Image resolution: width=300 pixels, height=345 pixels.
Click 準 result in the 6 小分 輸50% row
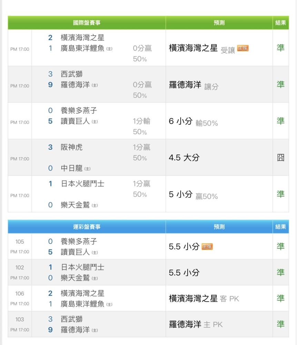[281, 121]
